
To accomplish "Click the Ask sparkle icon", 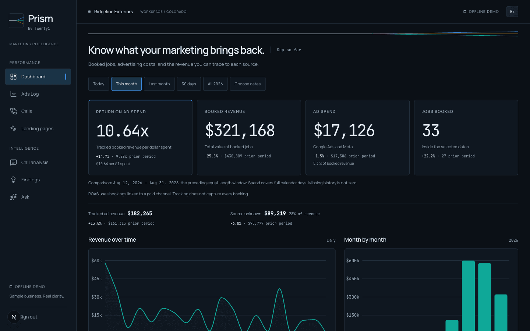I will click(x=13, y=197).
